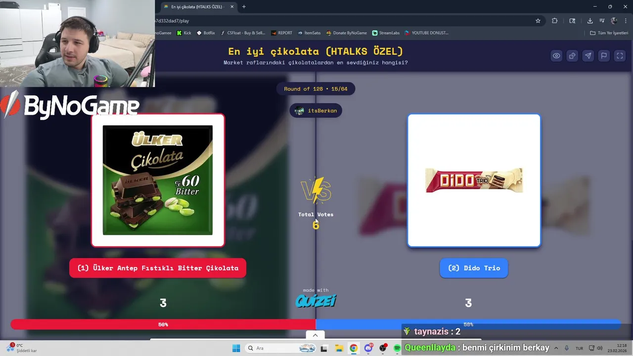Viewport: 633px width, 356px height.
Task: Switch the TUR keyboard language
Action: (579, 348)
